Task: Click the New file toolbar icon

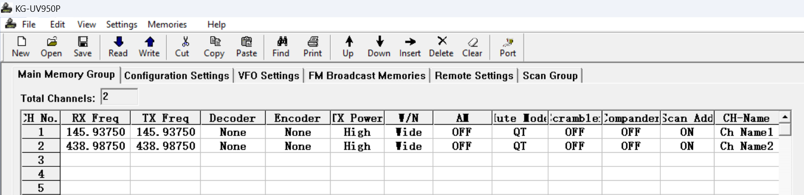Action: 21,47
